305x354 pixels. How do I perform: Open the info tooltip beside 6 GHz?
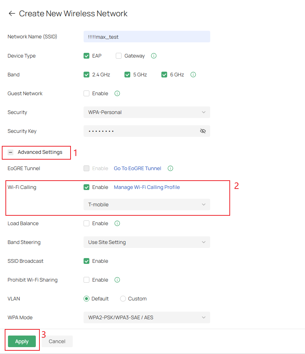click(x=193, y=75)
